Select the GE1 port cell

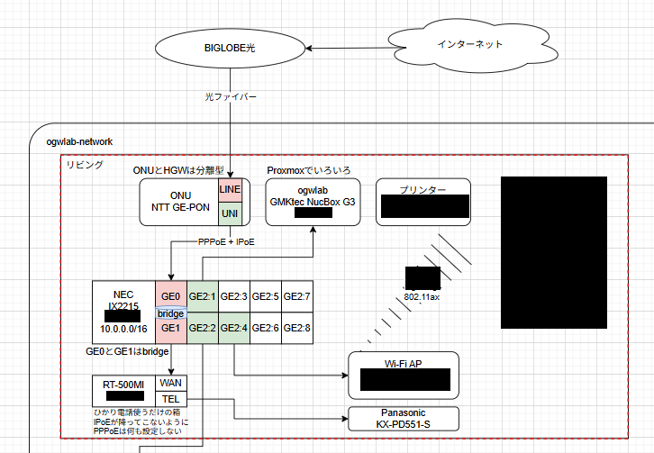click(x=171, y=329)
